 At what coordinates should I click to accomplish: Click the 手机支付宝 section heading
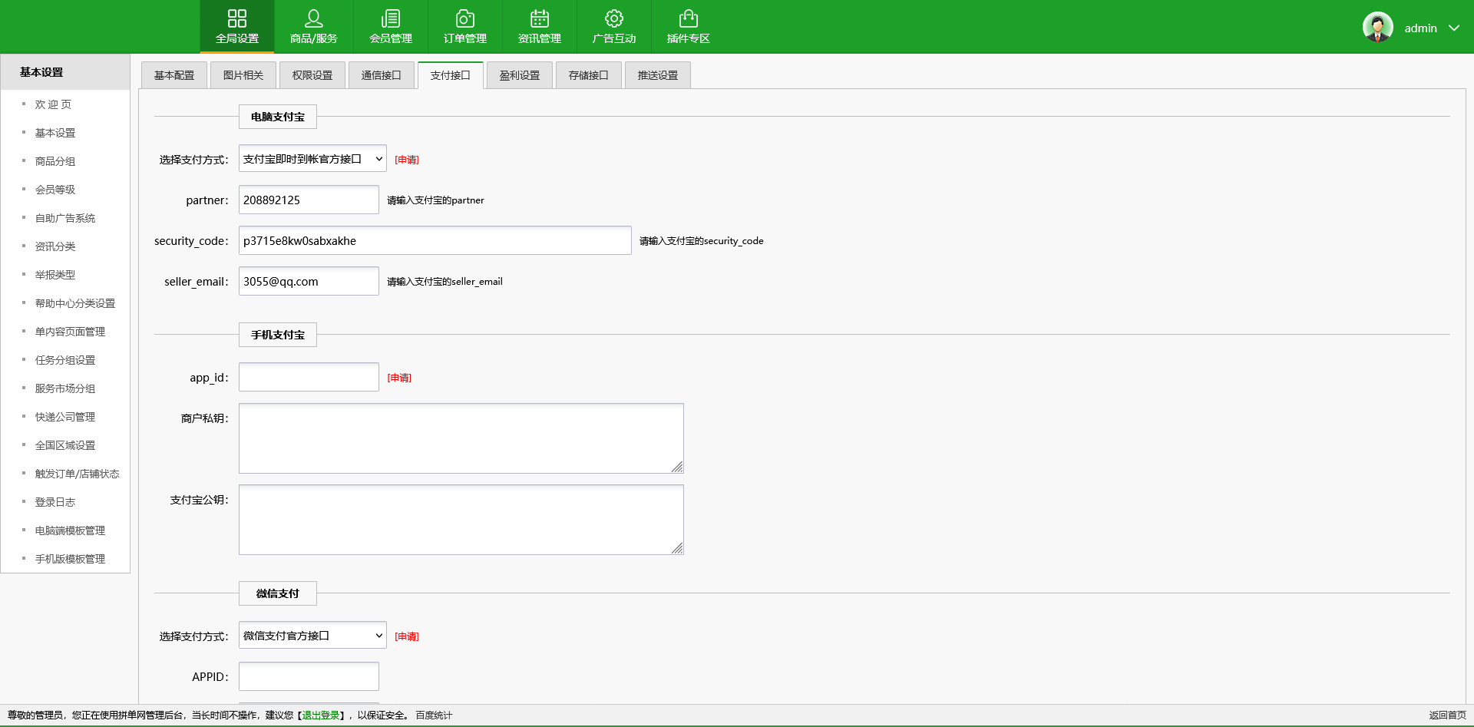(278, 335)
